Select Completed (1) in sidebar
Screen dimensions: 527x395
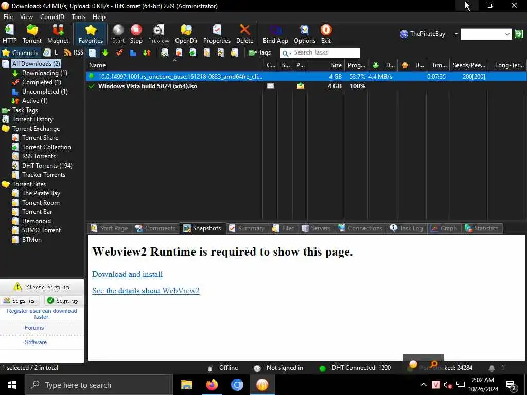(41, 82)
